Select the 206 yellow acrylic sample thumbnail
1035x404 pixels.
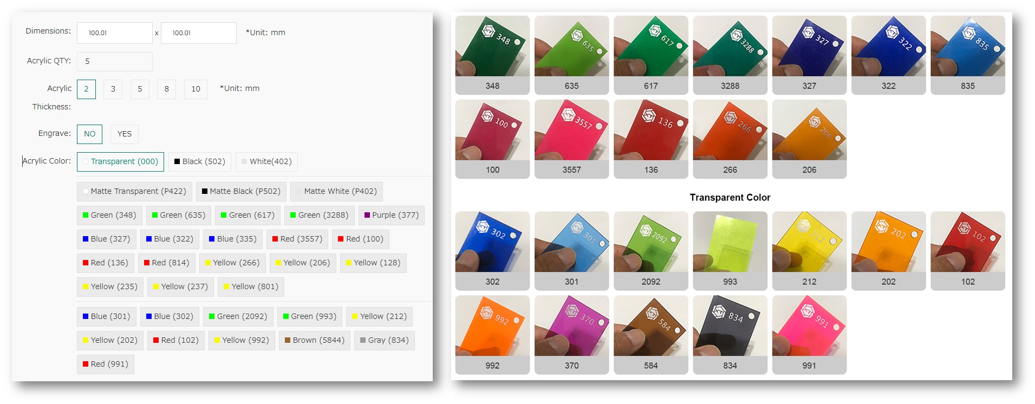coord(809,139)
